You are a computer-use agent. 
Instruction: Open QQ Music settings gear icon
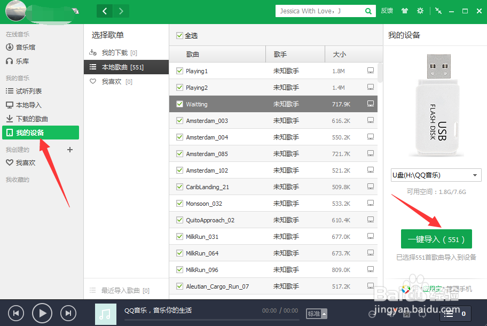420,11
